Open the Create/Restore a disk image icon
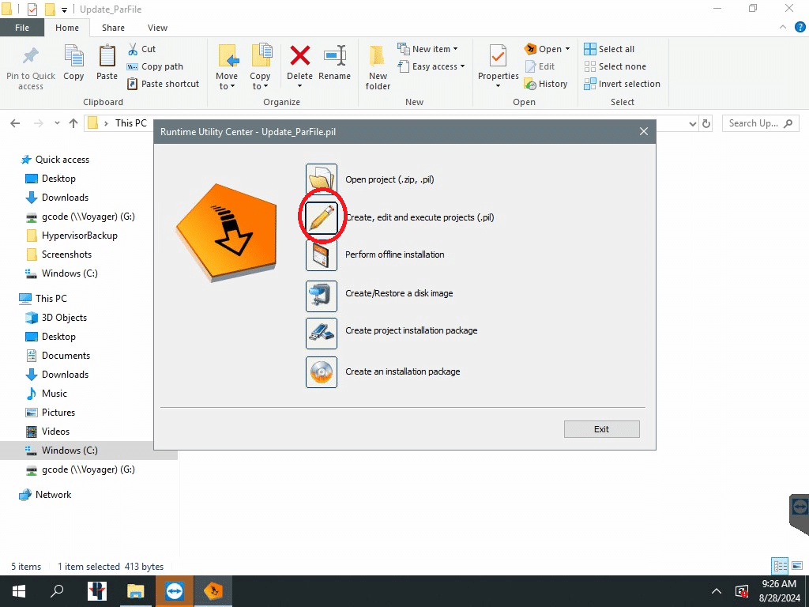The width and height of the screenshot is (809, 607). [322, 293]
